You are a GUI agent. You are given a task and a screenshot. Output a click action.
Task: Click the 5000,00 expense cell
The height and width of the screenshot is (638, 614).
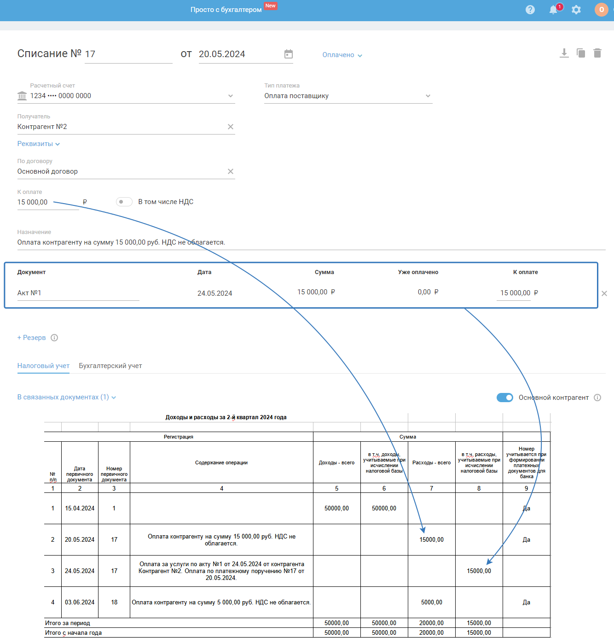click(432, 603)
